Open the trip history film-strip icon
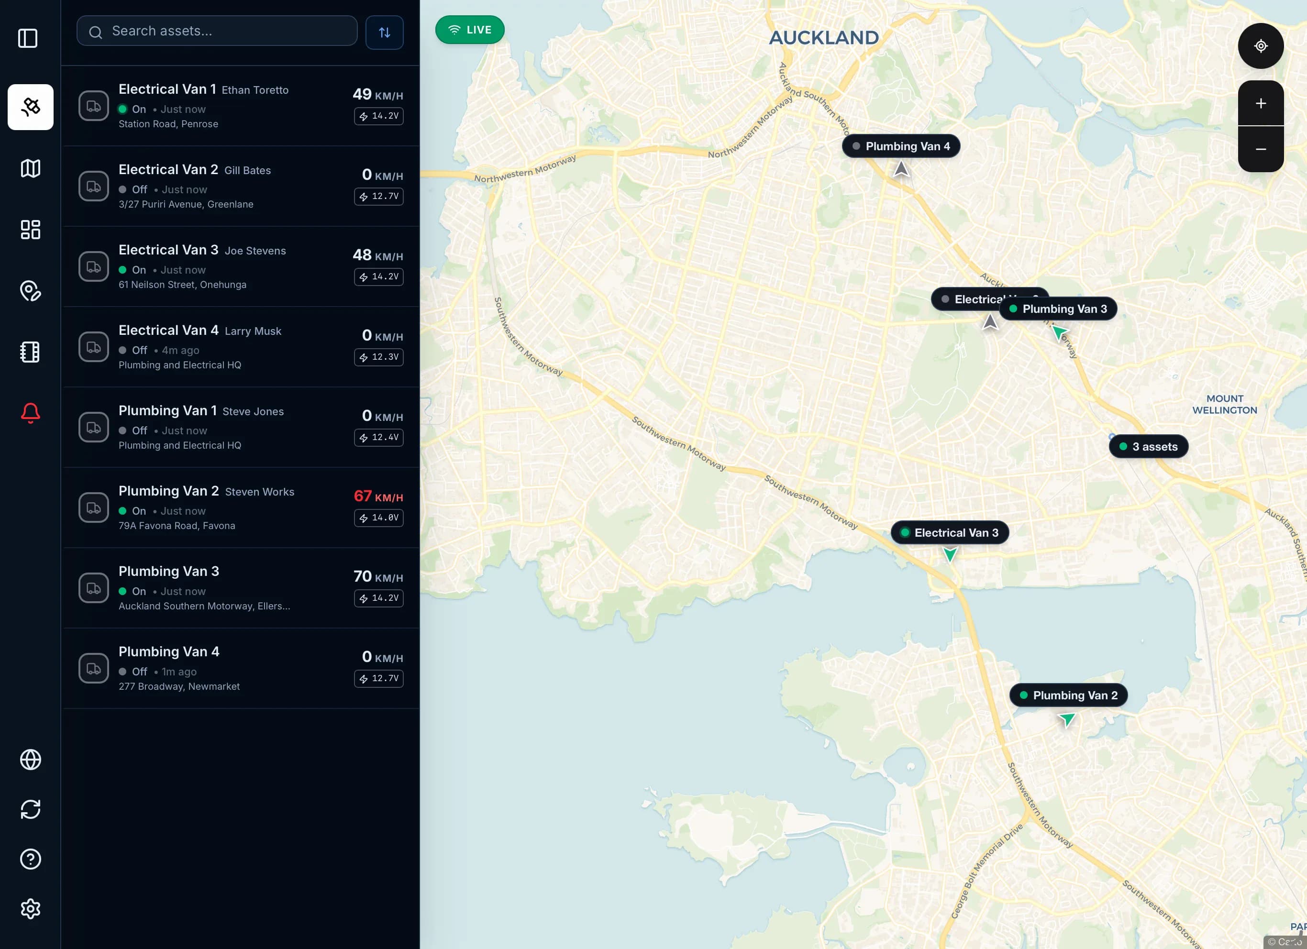This screenshot has height=949, width=1307. pos(31,352)
